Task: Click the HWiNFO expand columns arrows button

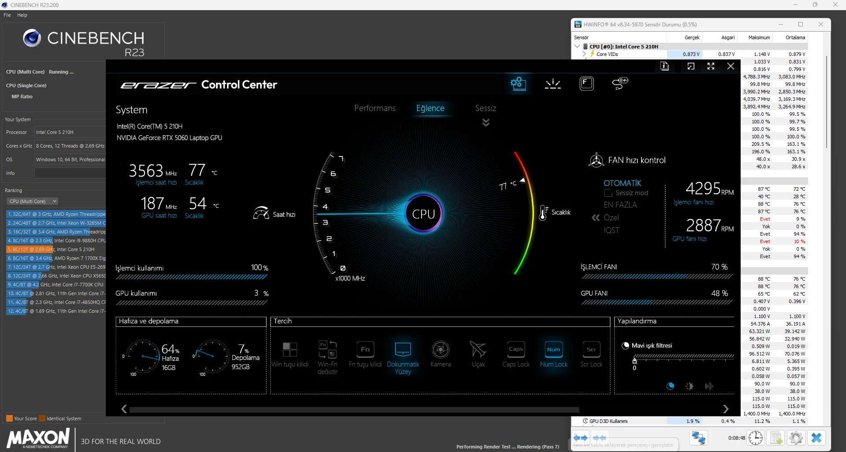Action: 581,438
